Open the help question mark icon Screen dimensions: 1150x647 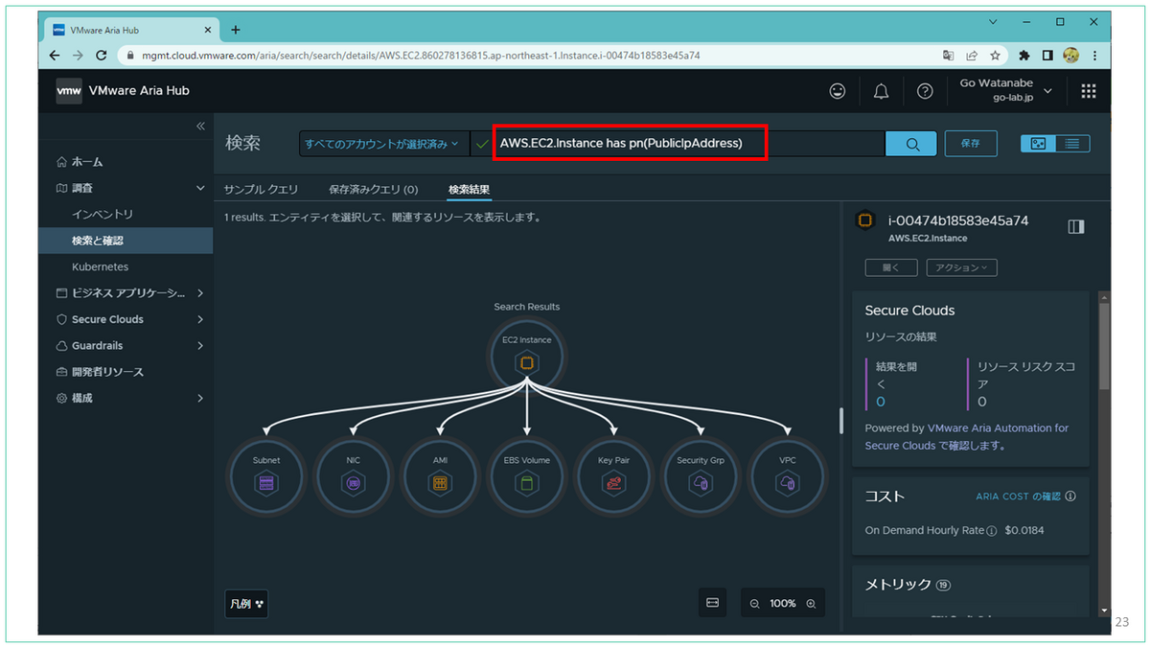[925, 91]
